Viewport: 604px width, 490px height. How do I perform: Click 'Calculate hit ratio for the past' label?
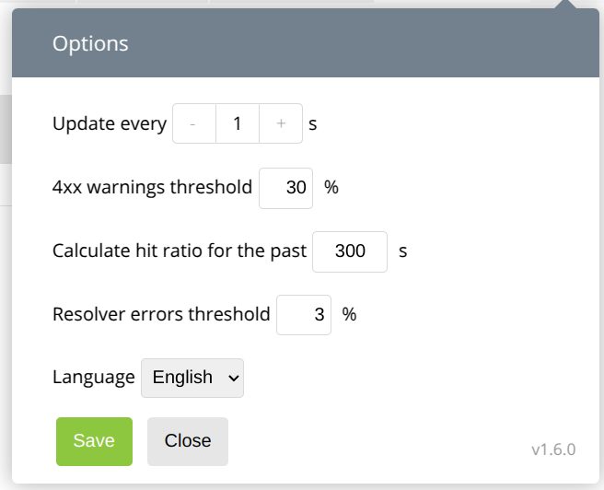[x=180, y=251]
